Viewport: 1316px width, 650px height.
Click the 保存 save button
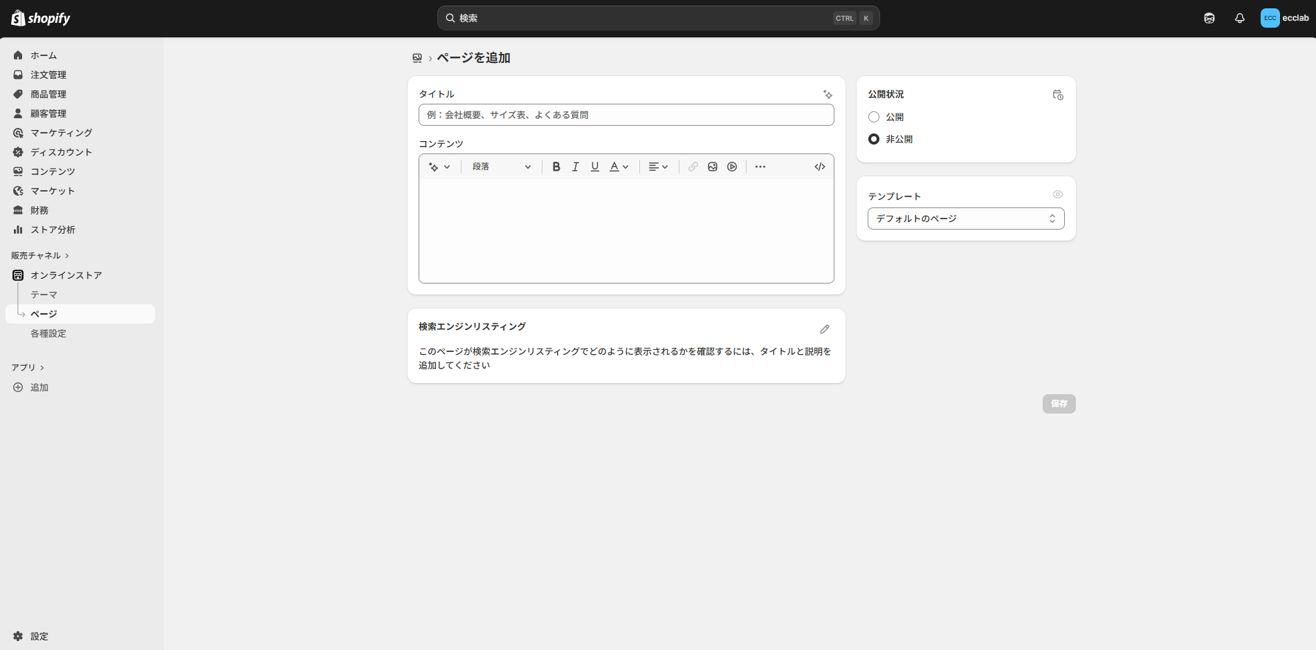tap(1059, 404)
